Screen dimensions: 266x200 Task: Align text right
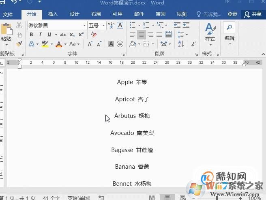point(150,35)
